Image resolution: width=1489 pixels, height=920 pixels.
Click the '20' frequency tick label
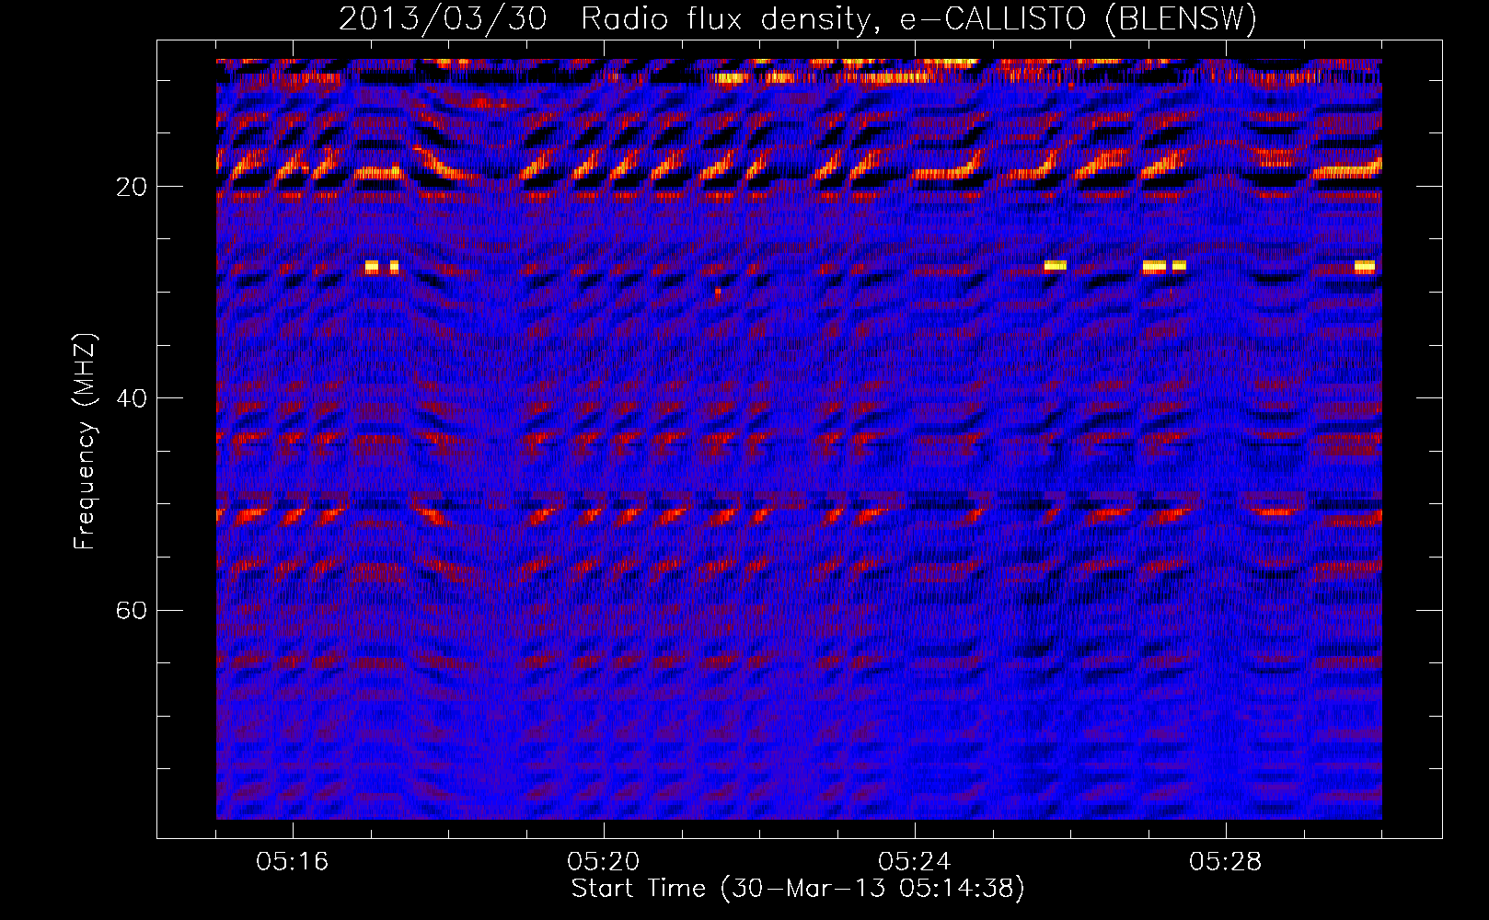(x=132, y=188)
